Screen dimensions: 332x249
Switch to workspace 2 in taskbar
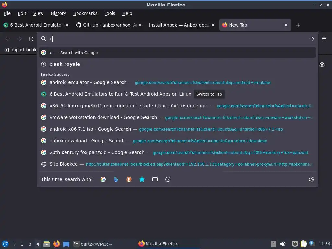tap(22, 244)
